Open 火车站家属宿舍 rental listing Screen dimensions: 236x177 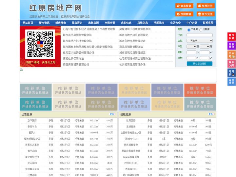(x=131, y=157)
